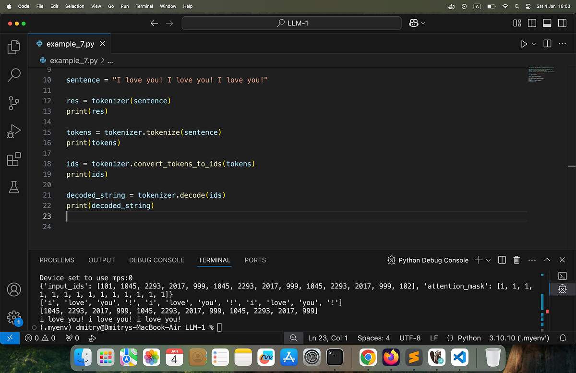The height and width of the screenshot is (373, 576).
Task: Open the Source Control view
Action: pyautogui.click(x=14, y=103)
